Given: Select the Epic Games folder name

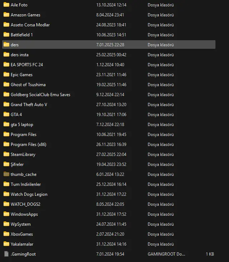Looking at the screenshot, I should (22, 75).
